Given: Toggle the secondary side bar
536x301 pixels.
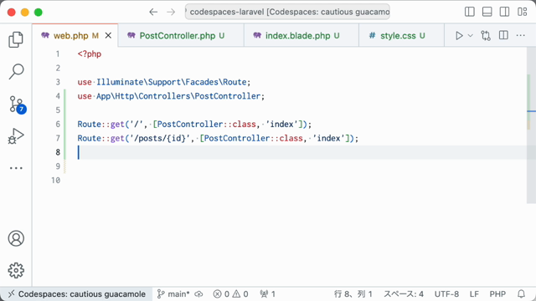Looking at the screenshot, I should 504,12.
